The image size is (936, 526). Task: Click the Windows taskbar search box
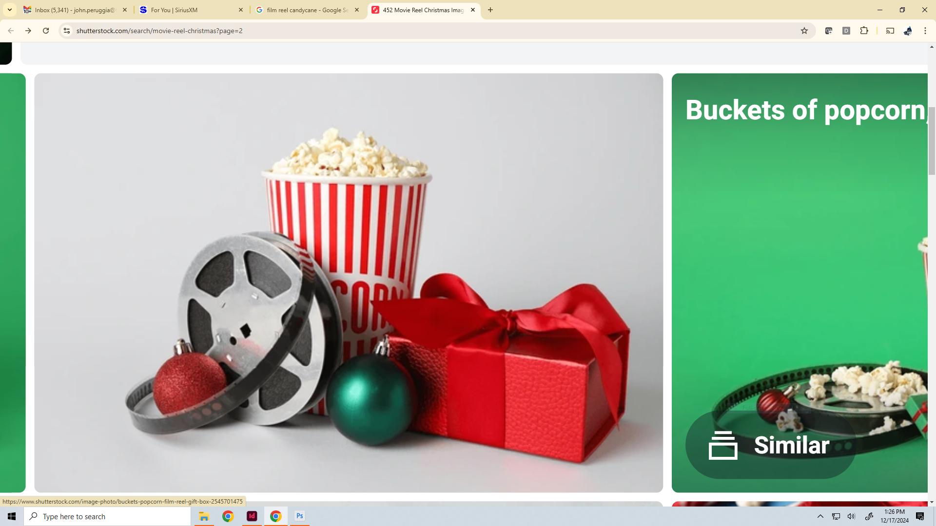click(x=107, y=516)
